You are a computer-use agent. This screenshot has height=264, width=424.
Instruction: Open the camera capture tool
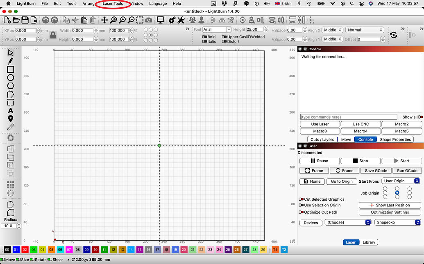149,20
